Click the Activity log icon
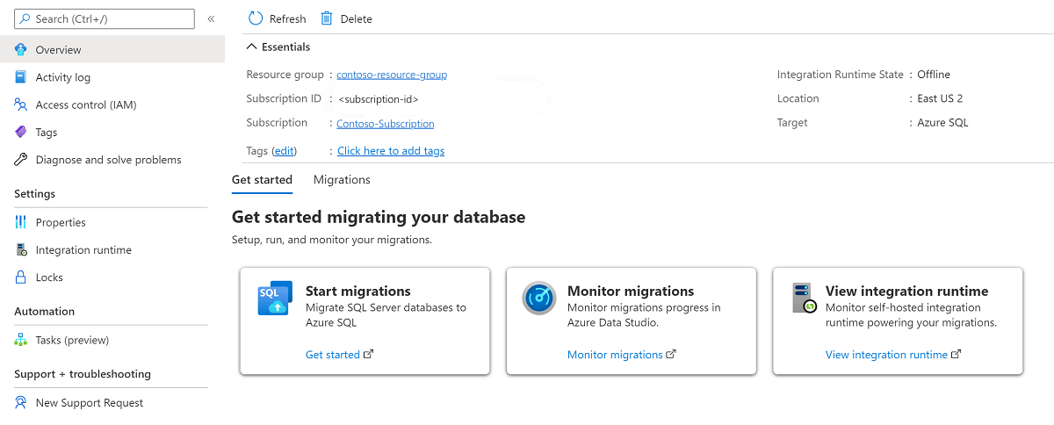1054x425 pixels. coord(21,77)
